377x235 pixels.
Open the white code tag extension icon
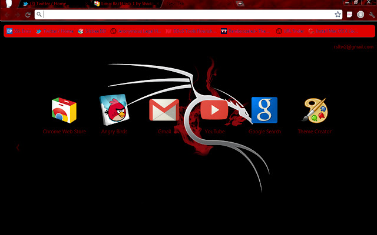(349, 15)
